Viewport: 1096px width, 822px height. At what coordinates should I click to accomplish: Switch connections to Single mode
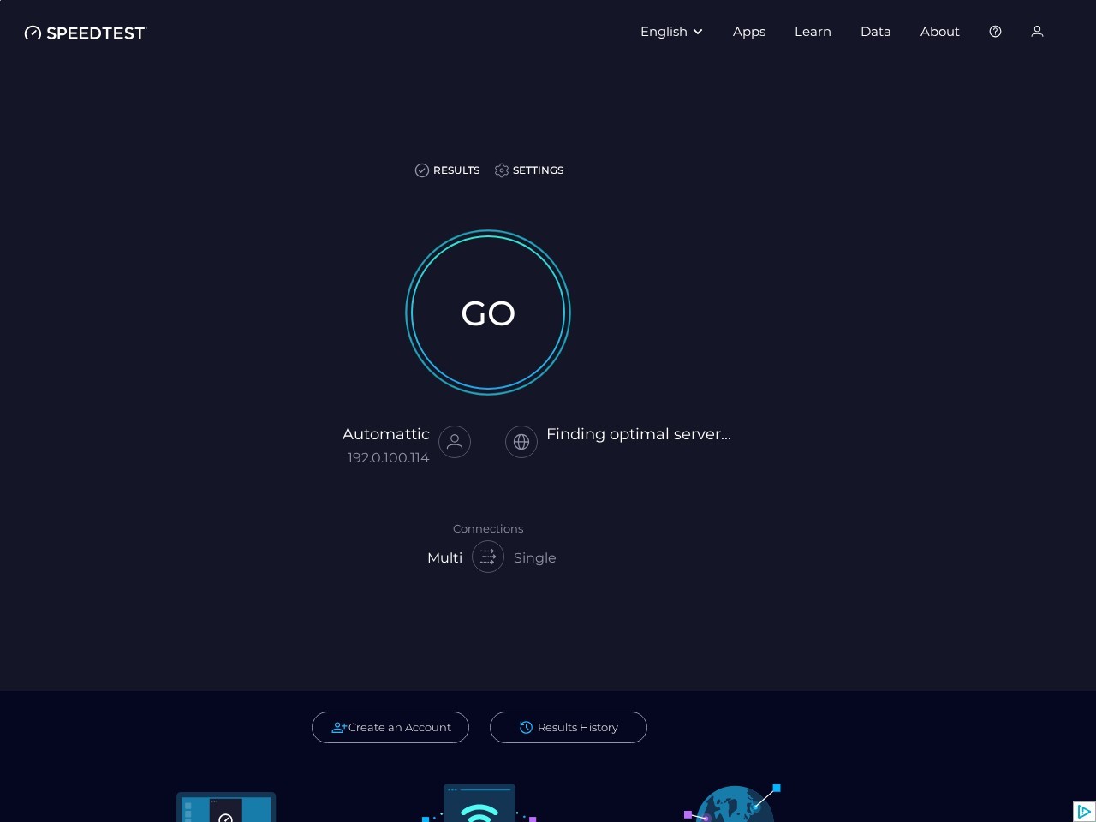coord(534,557)
